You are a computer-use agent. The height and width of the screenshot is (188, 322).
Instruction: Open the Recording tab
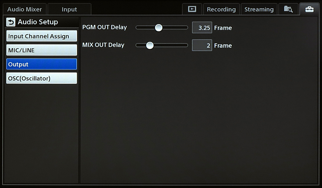[221, 9]
